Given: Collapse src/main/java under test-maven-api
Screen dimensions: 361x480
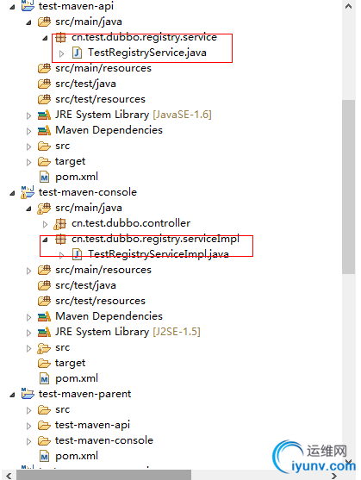Looking at the screenshot, I should click(x=28, y=22).
